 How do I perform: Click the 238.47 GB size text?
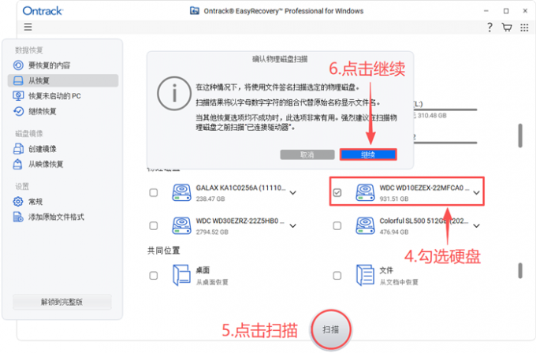click(210, 199)
